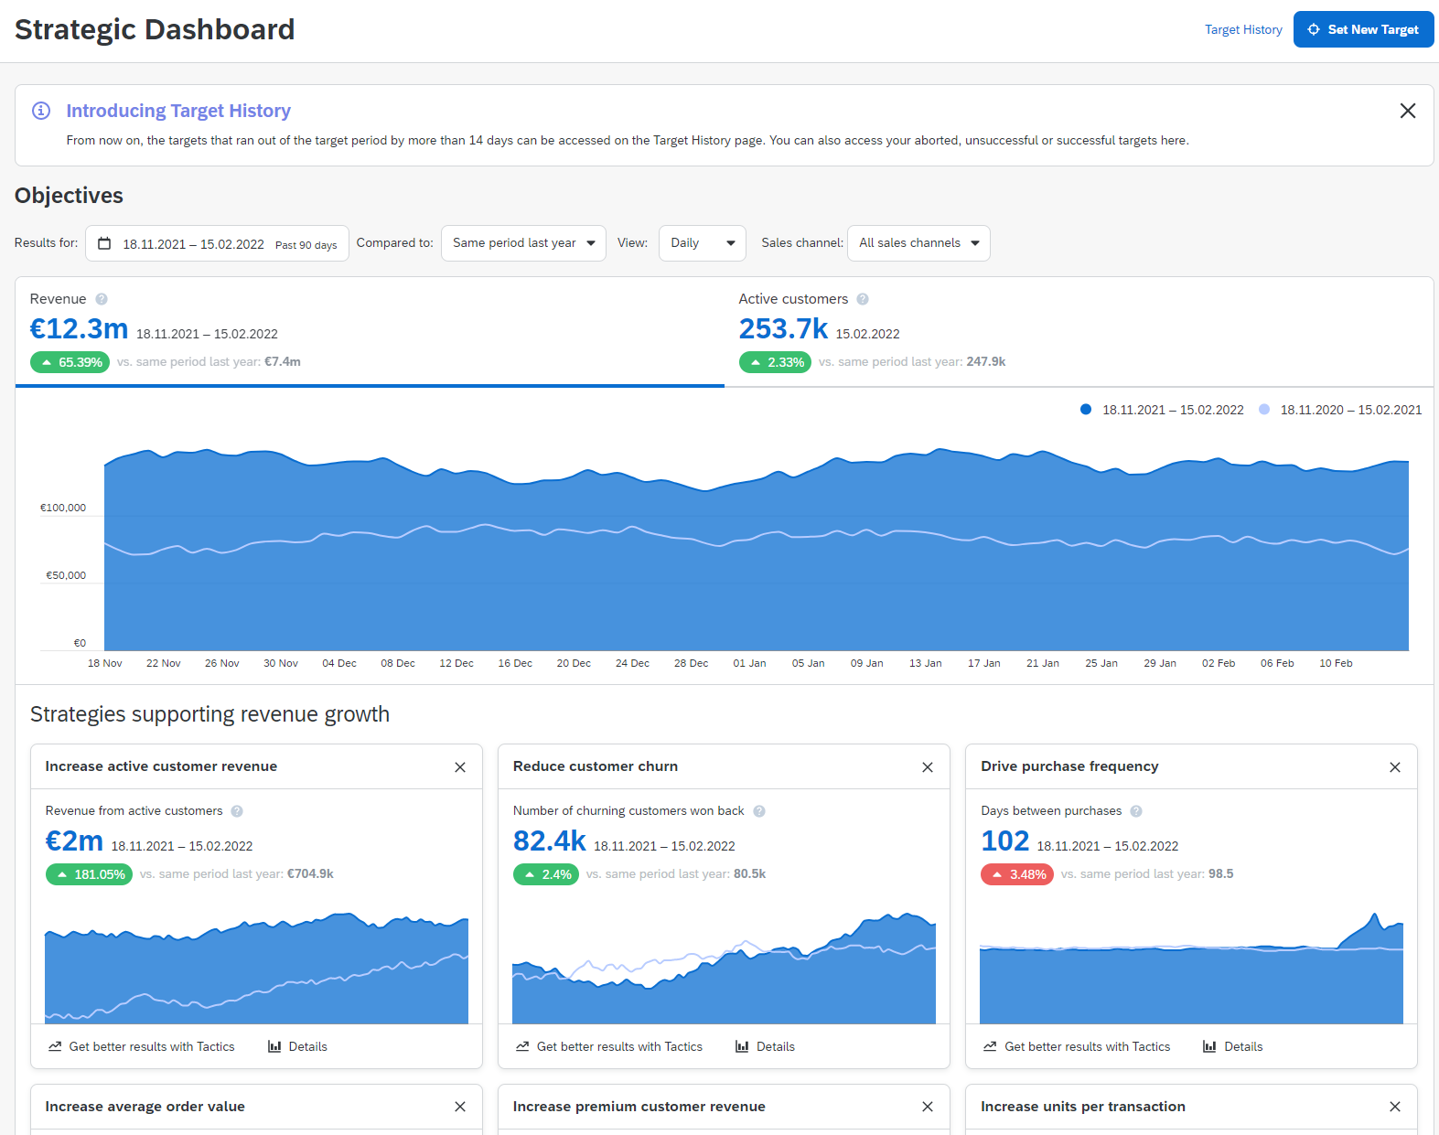Screen dimensions: 1439x1135
Task: Open Details for Reduce customer churn
Action: click(x=766, y=1046)
